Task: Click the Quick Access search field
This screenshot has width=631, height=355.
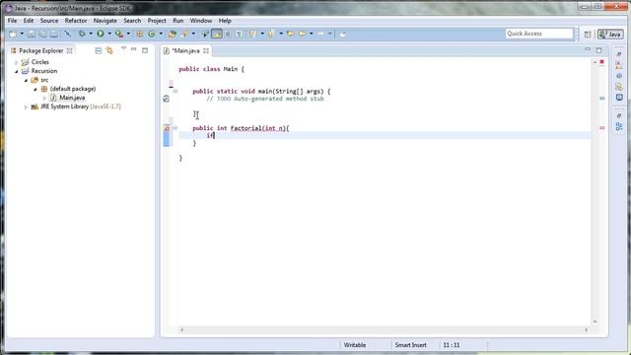Action: click(539, 34)
